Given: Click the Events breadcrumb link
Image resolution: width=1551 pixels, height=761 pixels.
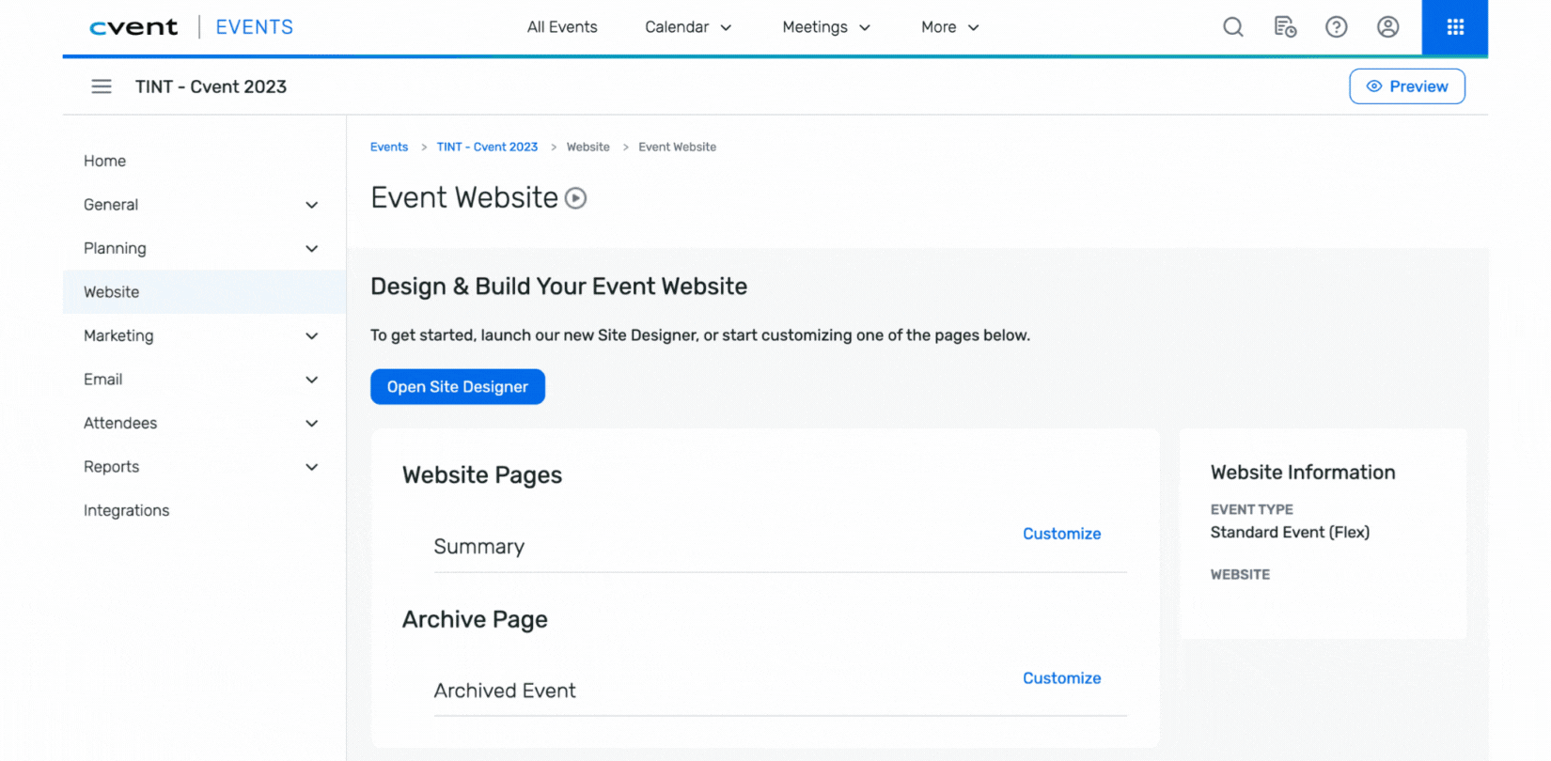Looking at the screenshot, I should (x=389, y=148).
